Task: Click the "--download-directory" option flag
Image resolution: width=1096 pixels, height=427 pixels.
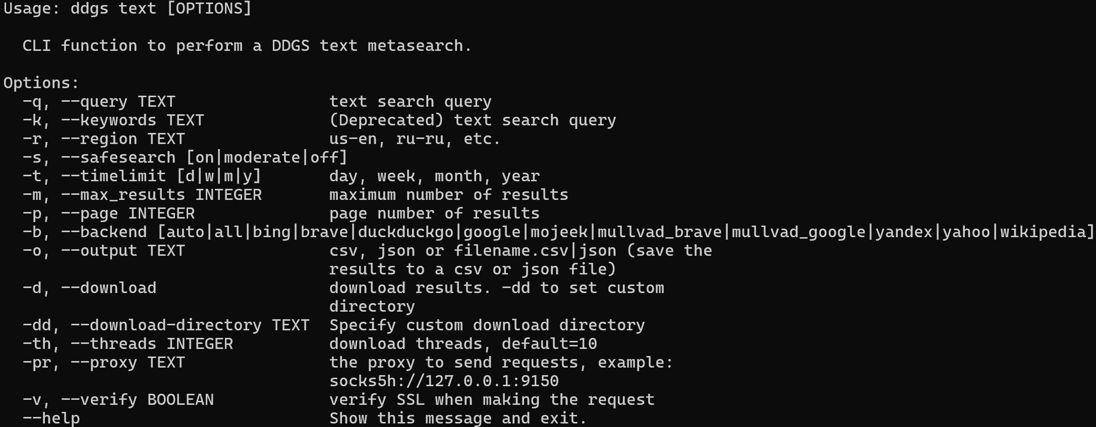Action: [166, 325]
